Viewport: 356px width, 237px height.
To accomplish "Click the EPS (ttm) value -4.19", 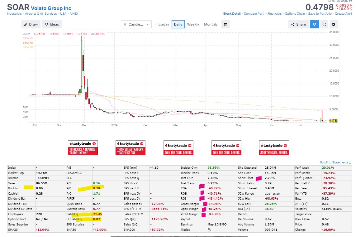I will click(154, 168).
